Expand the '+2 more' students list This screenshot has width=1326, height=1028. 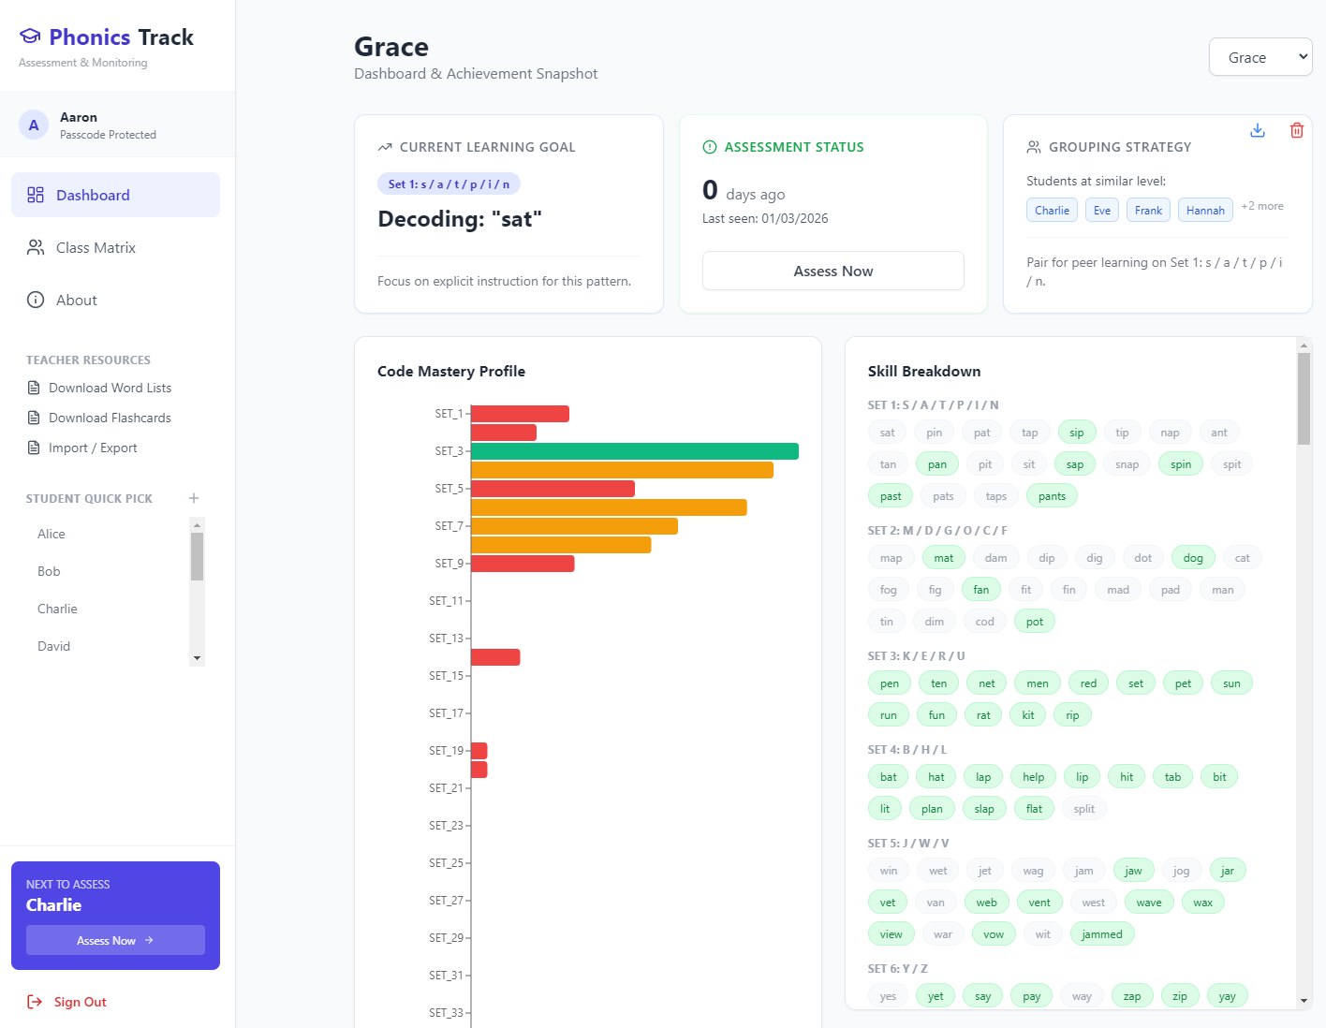[x=1261, y=206]
